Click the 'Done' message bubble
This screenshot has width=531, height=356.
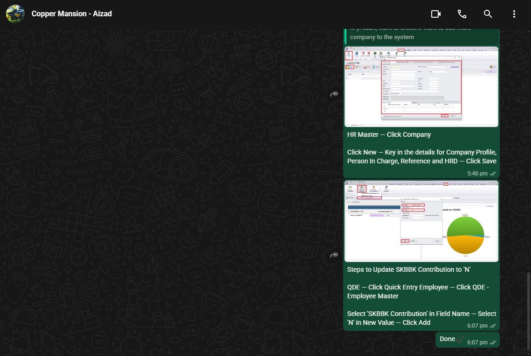(x=467, y=339)
